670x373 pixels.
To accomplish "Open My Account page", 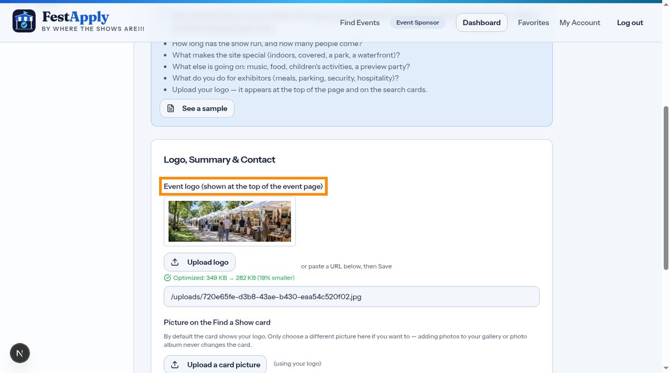I will (580, 22).
